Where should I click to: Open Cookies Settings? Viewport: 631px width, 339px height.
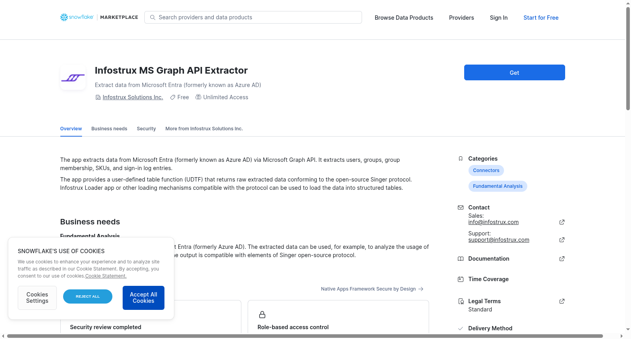click(37, 298)
